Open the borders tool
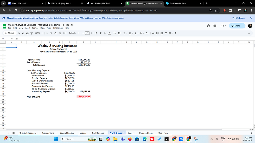Viewport: 255px width, 143px height. pyautogui.click(x=119, y=33)
